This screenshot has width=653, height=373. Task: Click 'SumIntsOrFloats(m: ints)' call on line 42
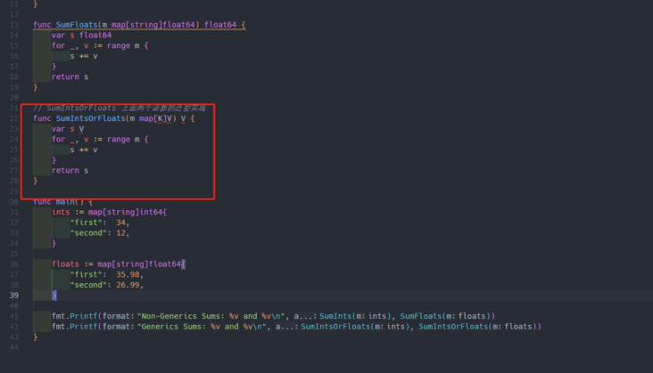(x=355, y=327)
